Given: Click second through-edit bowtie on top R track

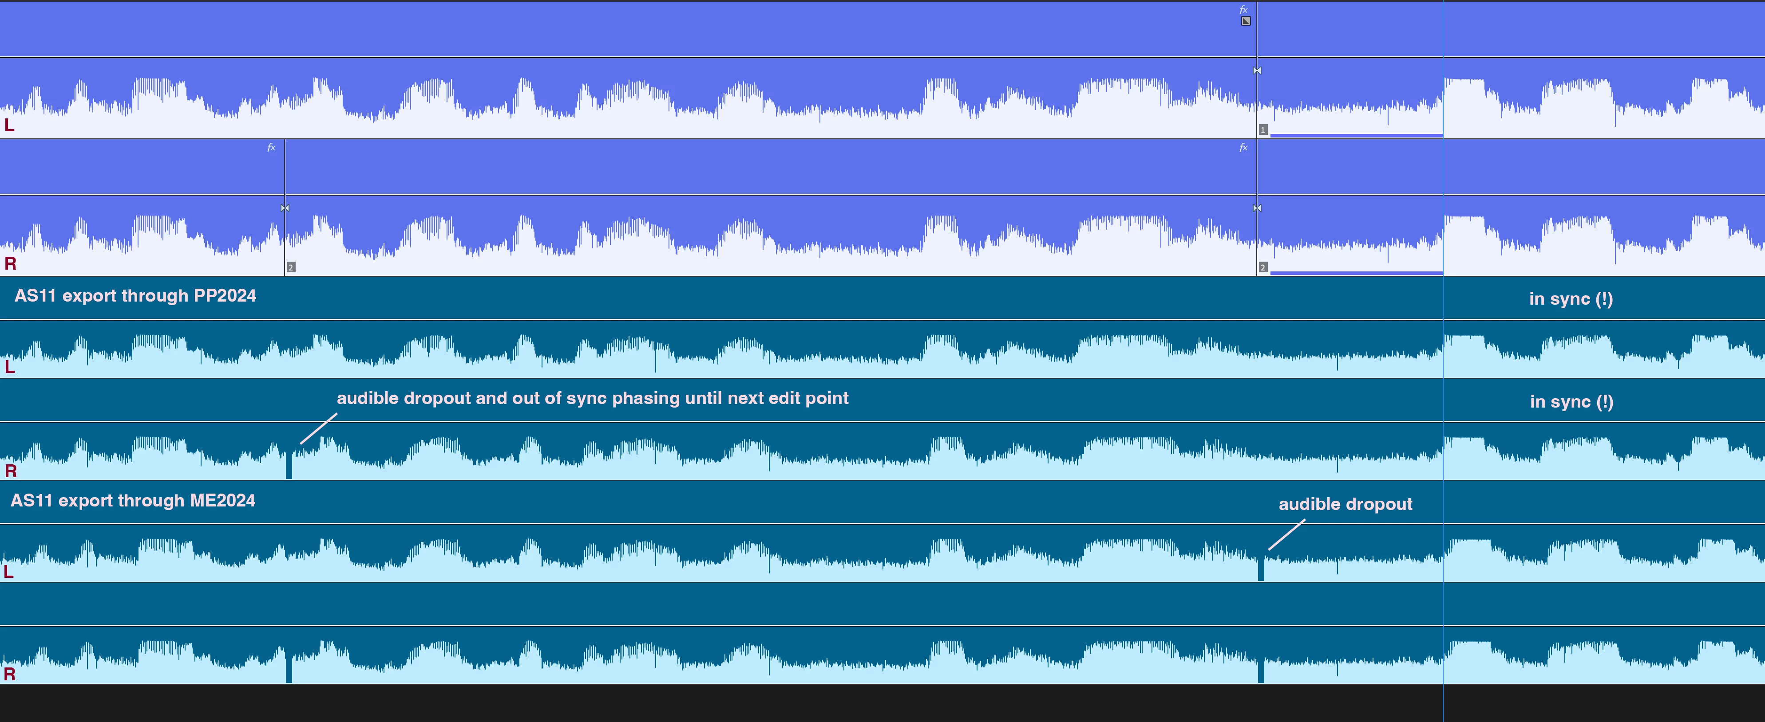Looking at the screenshot, I should point(1257,208).
